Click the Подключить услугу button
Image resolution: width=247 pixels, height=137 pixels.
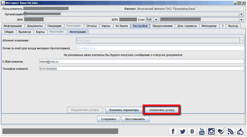[x=85, y=110]
